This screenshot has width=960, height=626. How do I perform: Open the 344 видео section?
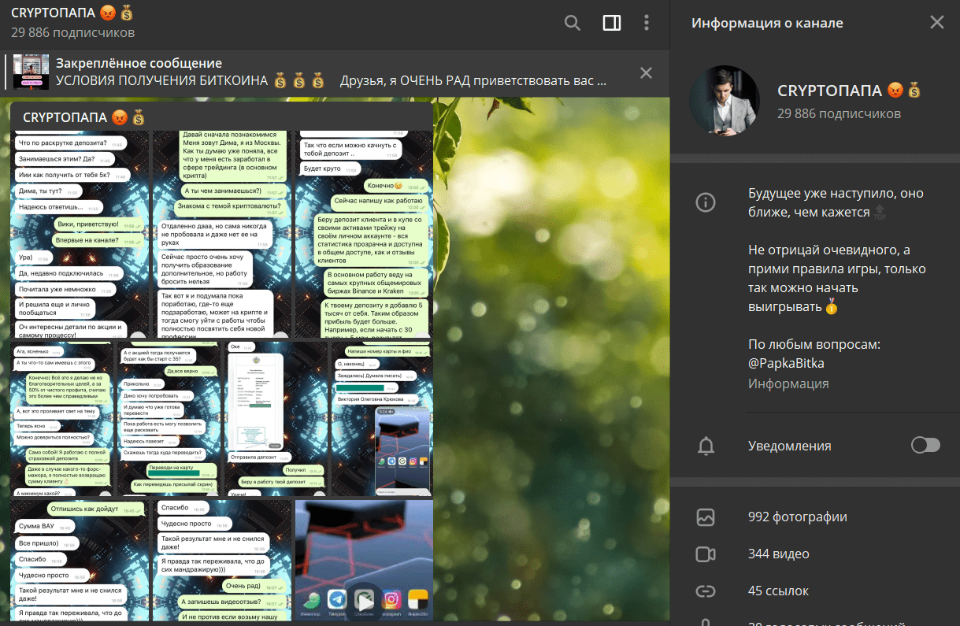tap(778, 554)
